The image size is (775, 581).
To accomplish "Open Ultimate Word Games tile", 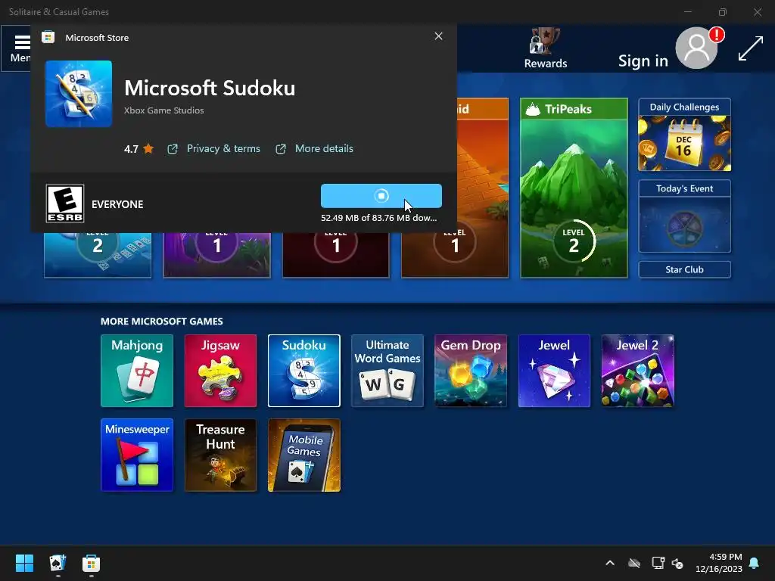I will [387, 371].
